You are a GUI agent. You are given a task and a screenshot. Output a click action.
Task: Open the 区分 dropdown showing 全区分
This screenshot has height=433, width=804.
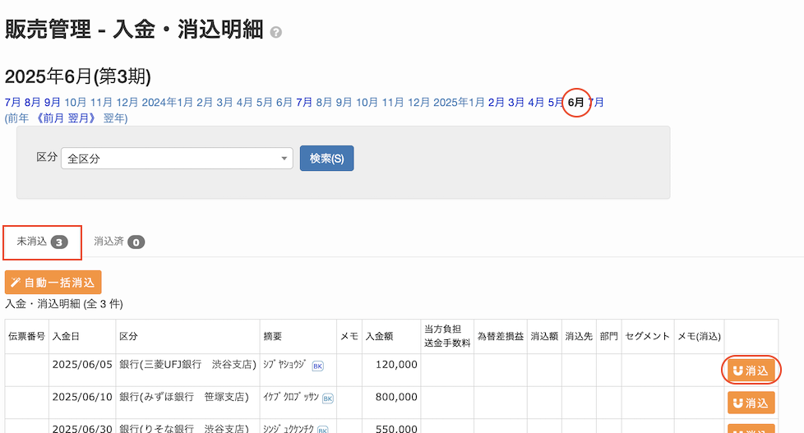[x=177, y=159]
